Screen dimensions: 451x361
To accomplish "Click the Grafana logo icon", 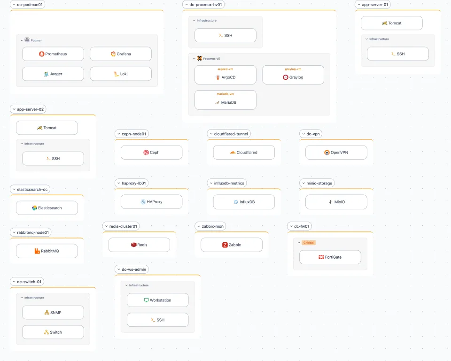I will pos(113,54).
